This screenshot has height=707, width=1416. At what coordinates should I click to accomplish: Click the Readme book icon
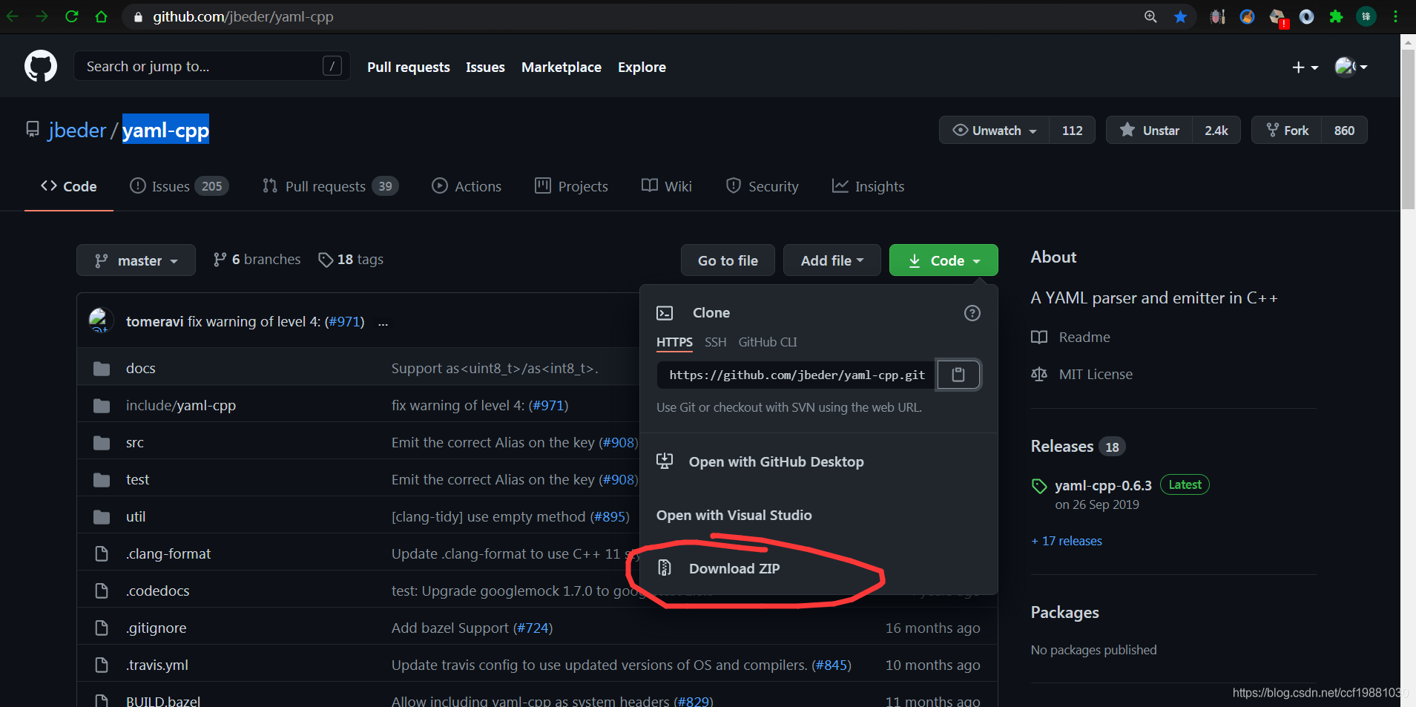(1039, 338)
